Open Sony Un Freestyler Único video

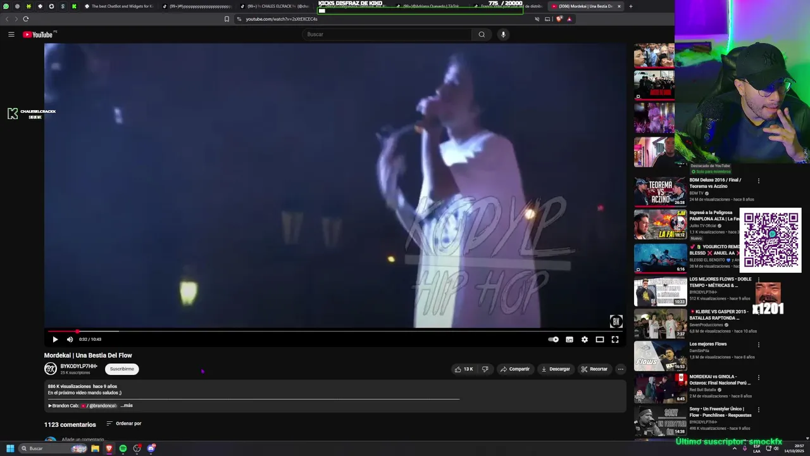[x=721, y=412]
